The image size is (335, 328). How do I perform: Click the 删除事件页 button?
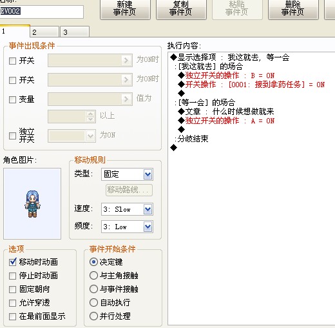click(x=293, y=9)
